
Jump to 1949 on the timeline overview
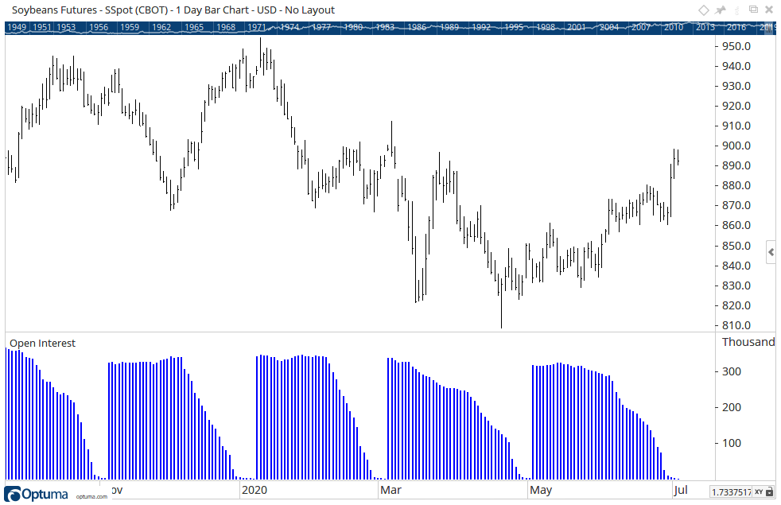(17, 27)
